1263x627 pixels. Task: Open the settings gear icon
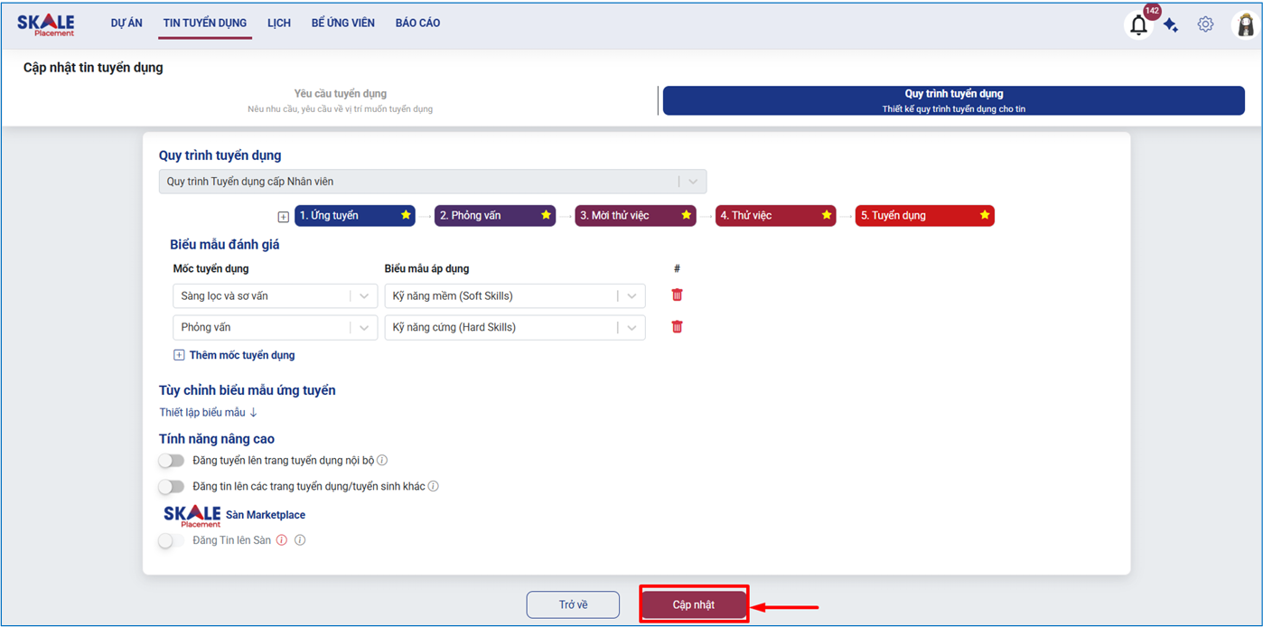click(1205, 24)
